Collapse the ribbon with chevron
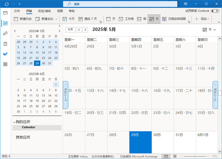 coord(219,22)
